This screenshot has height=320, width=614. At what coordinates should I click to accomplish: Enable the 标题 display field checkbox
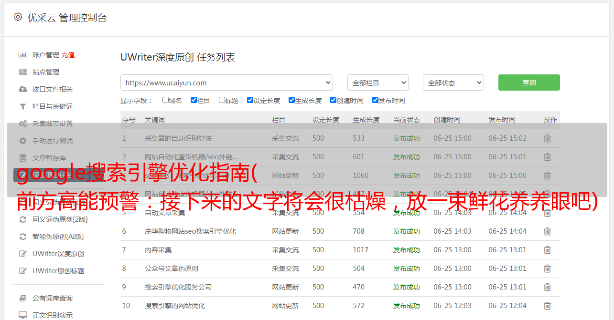[x=222, y=100]
